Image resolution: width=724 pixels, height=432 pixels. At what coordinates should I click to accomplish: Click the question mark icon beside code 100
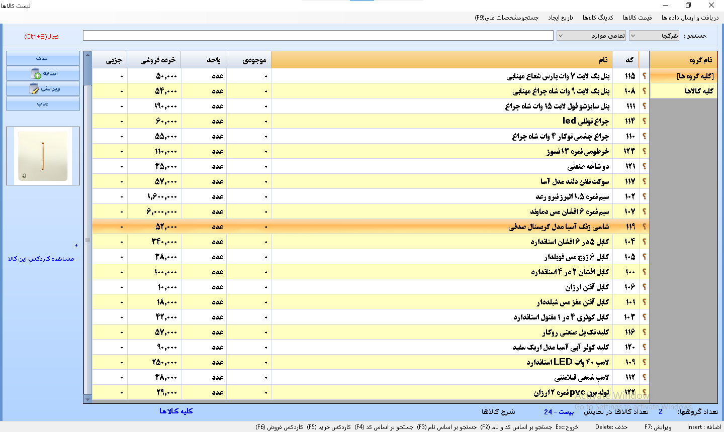tap(644, 272)
